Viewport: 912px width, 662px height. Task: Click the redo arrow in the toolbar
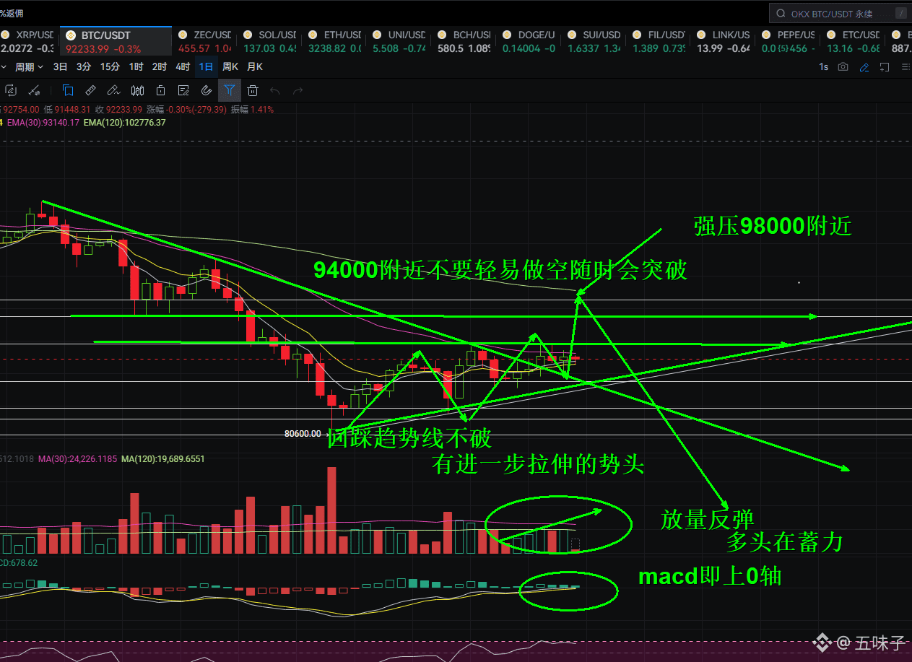pos(298,90)
